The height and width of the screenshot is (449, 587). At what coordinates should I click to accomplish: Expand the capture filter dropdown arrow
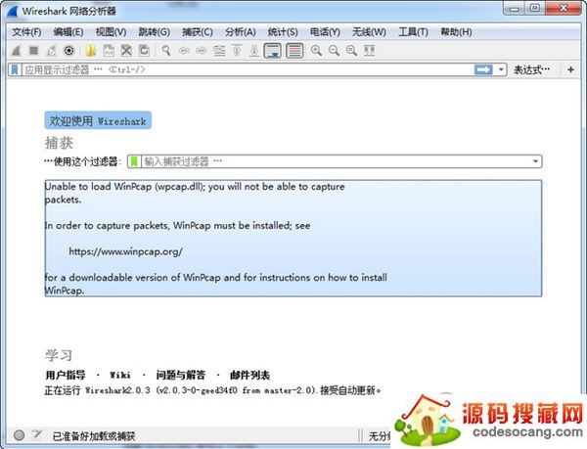(536, 161)
